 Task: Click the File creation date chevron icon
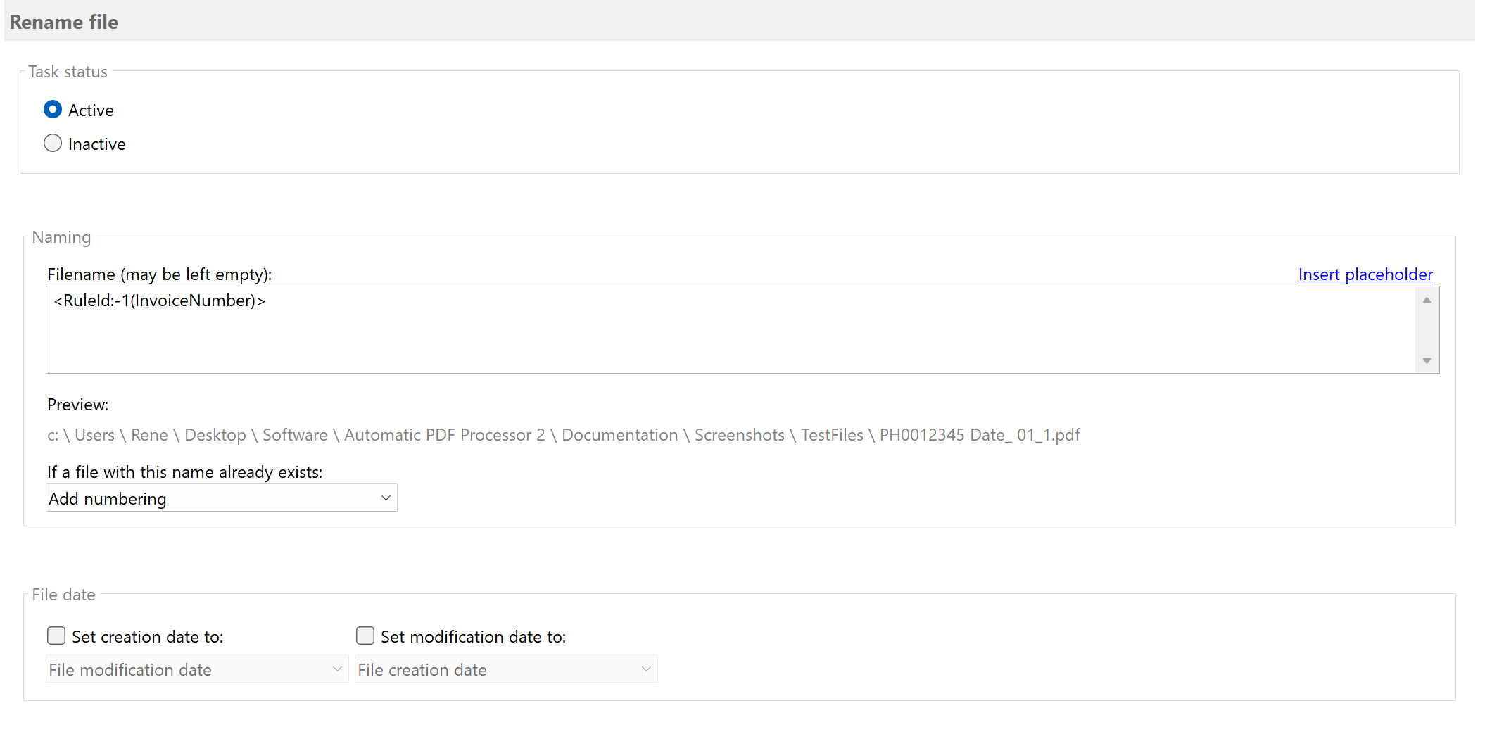pyautogui.click(x=645, y=669)
